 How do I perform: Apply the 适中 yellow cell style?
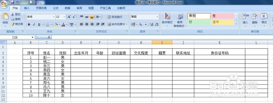click(222, 22)
